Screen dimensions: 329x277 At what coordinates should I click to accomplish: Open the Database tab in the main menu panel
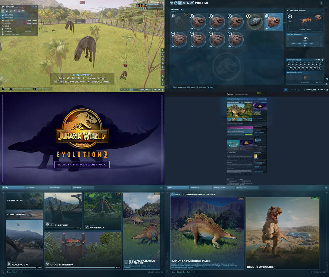(x=83, y=188)
